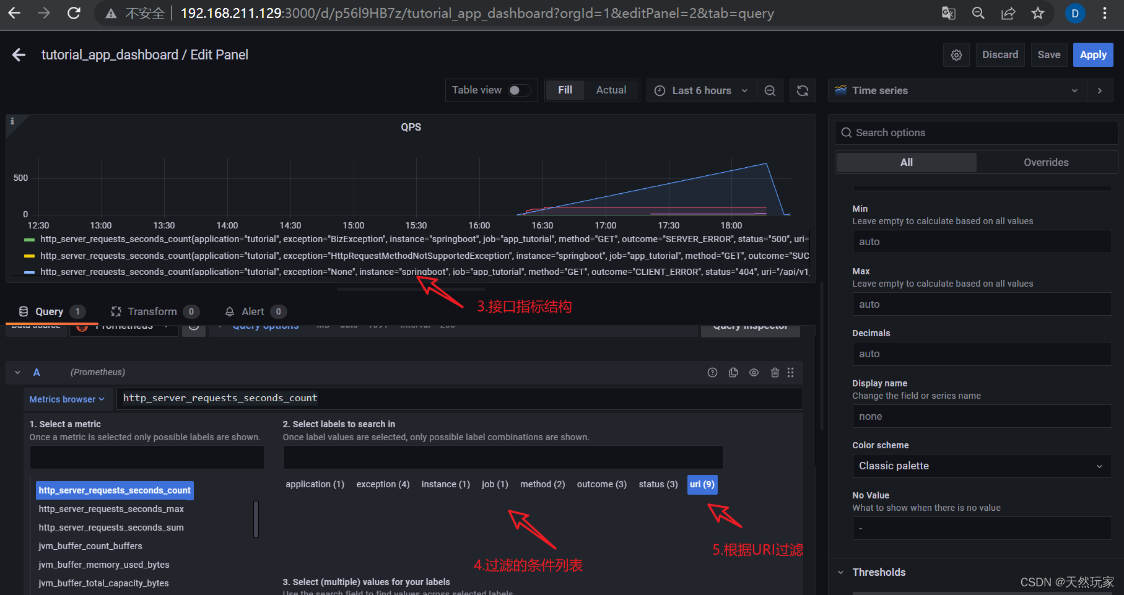Viewport: 1124px width, 595px height.
Task: Click the query expression input
Action: (460, 399)
